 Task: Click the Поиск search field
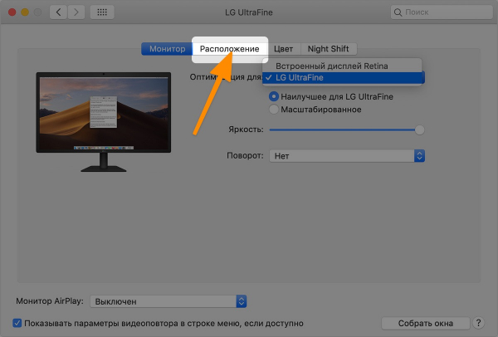pyautogui.click(x=442, y=12)
